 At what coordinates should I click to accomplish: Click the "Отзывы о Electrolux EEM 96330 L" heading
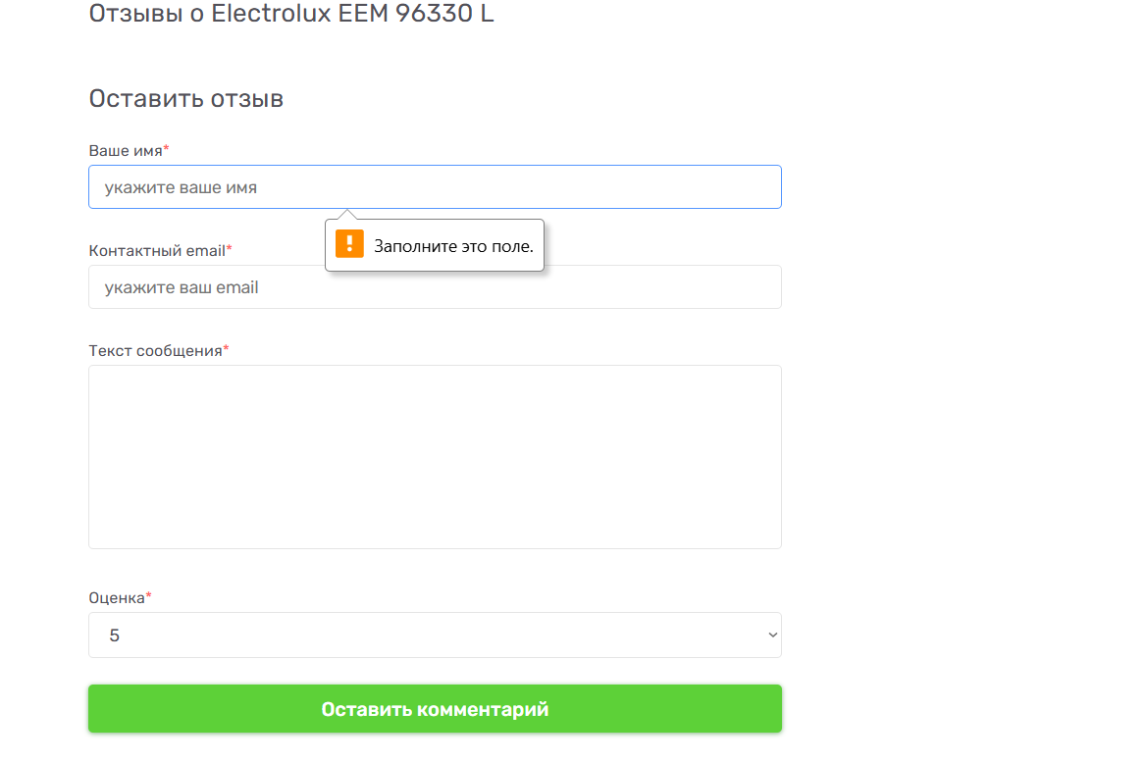click(x=290, y=14)
